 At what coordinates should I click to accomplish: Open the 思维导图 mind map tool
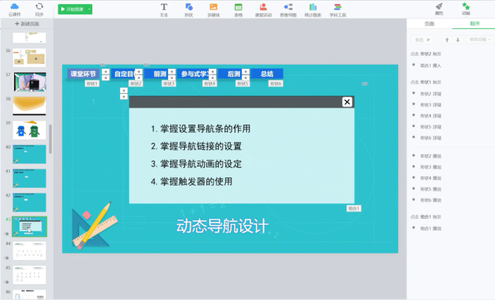(x=288, y=10)
